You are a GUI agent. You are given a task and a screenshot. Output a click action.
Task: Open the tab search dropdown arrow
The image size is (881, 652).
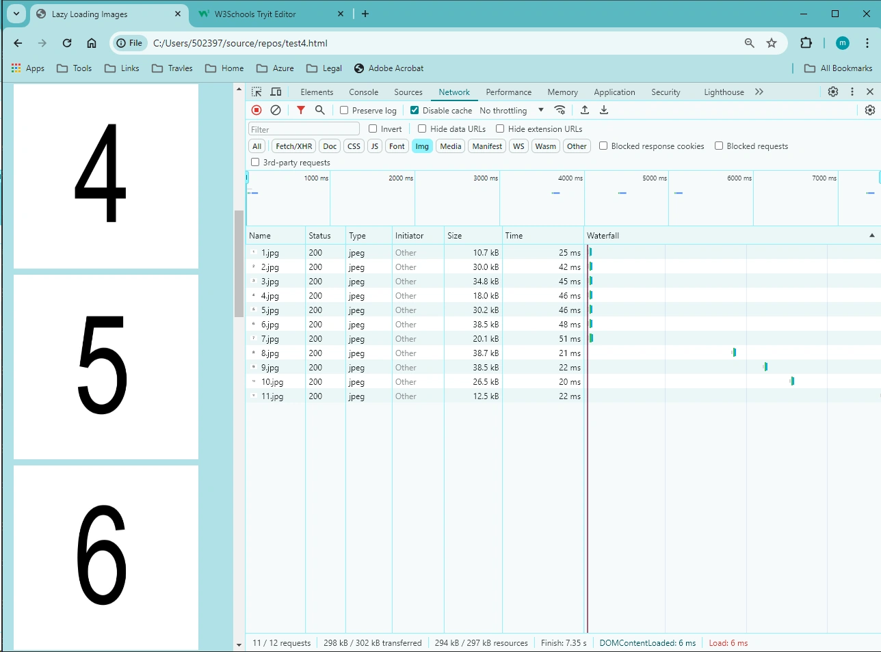16,14
